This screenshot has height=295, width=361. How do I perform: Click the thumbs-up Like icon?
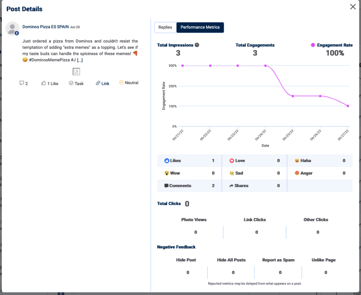[x=44, y=83]
